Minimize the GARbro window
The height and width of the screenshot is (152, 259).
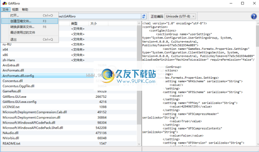[x=231, y=3]
